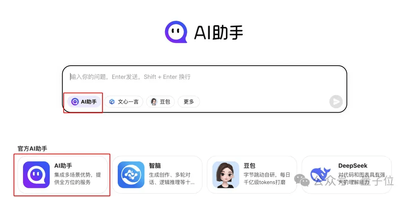Screen dimensions: 407x197
Task: Click the purple AI助手 logo at top
Action: point(176,32)
